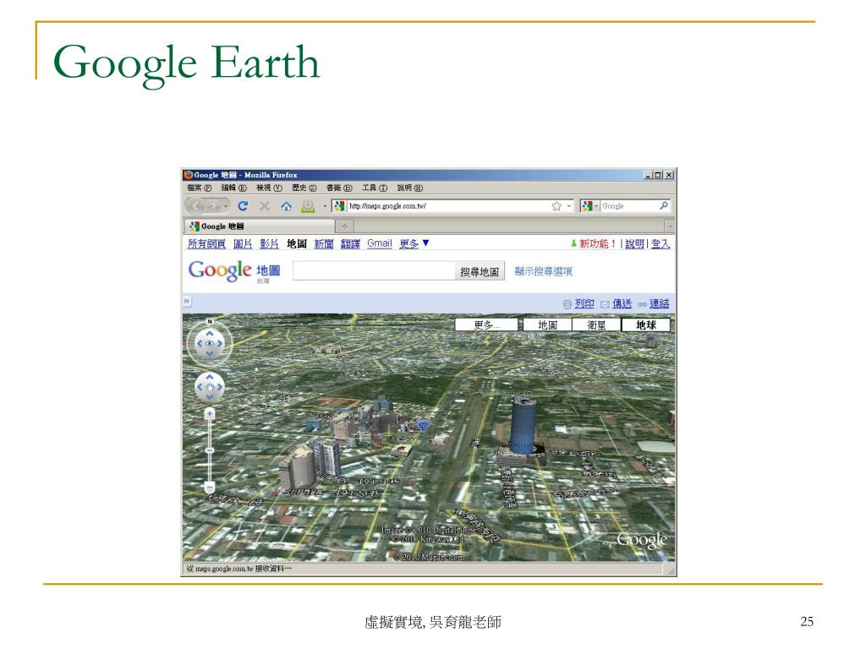Click the 登入 sign-in link

(x=660, y=244)
